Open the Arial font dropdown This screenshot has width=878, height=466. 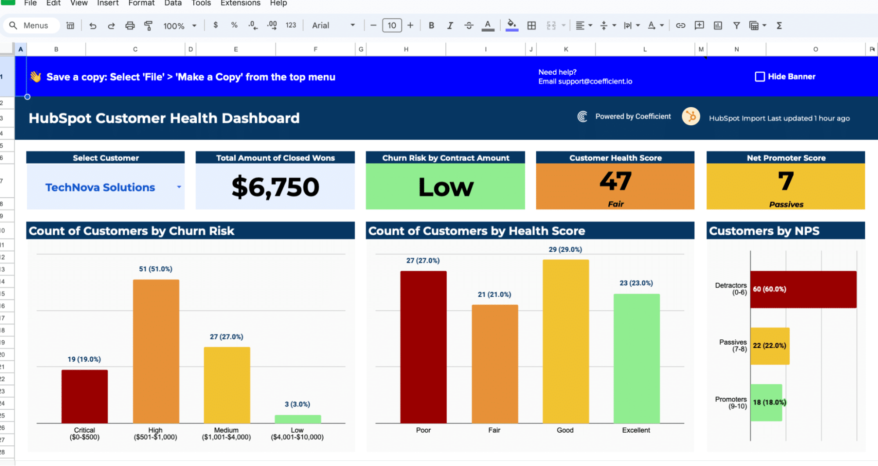point(333,25)
